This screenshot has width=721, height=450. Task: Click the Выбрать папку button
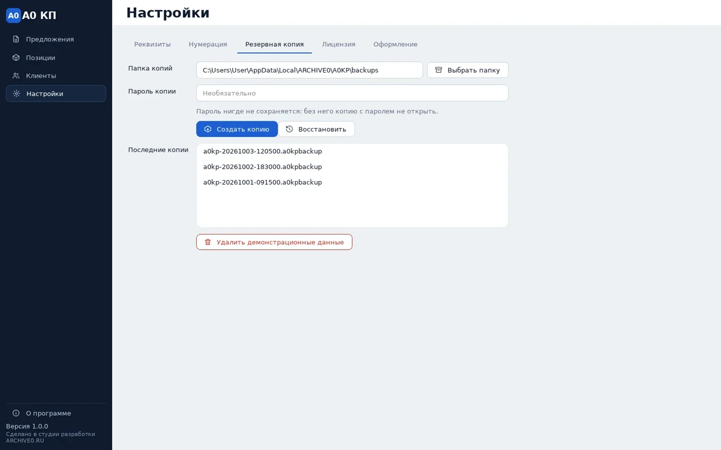[x=468, y=70]
